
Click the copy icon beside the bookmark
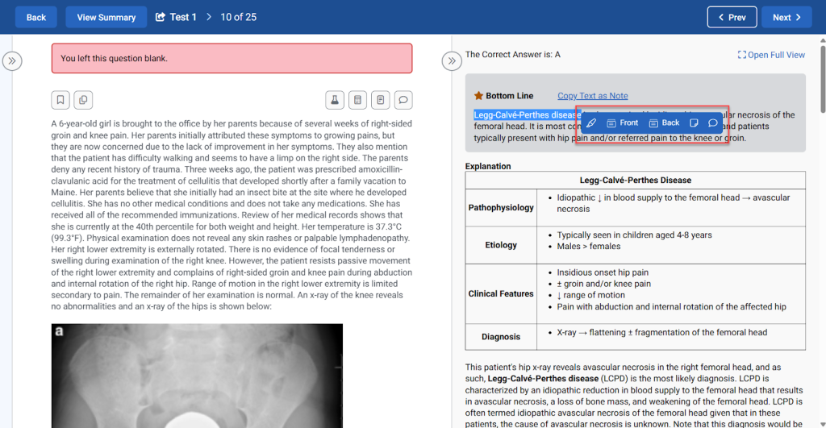[x=83, y=100]
